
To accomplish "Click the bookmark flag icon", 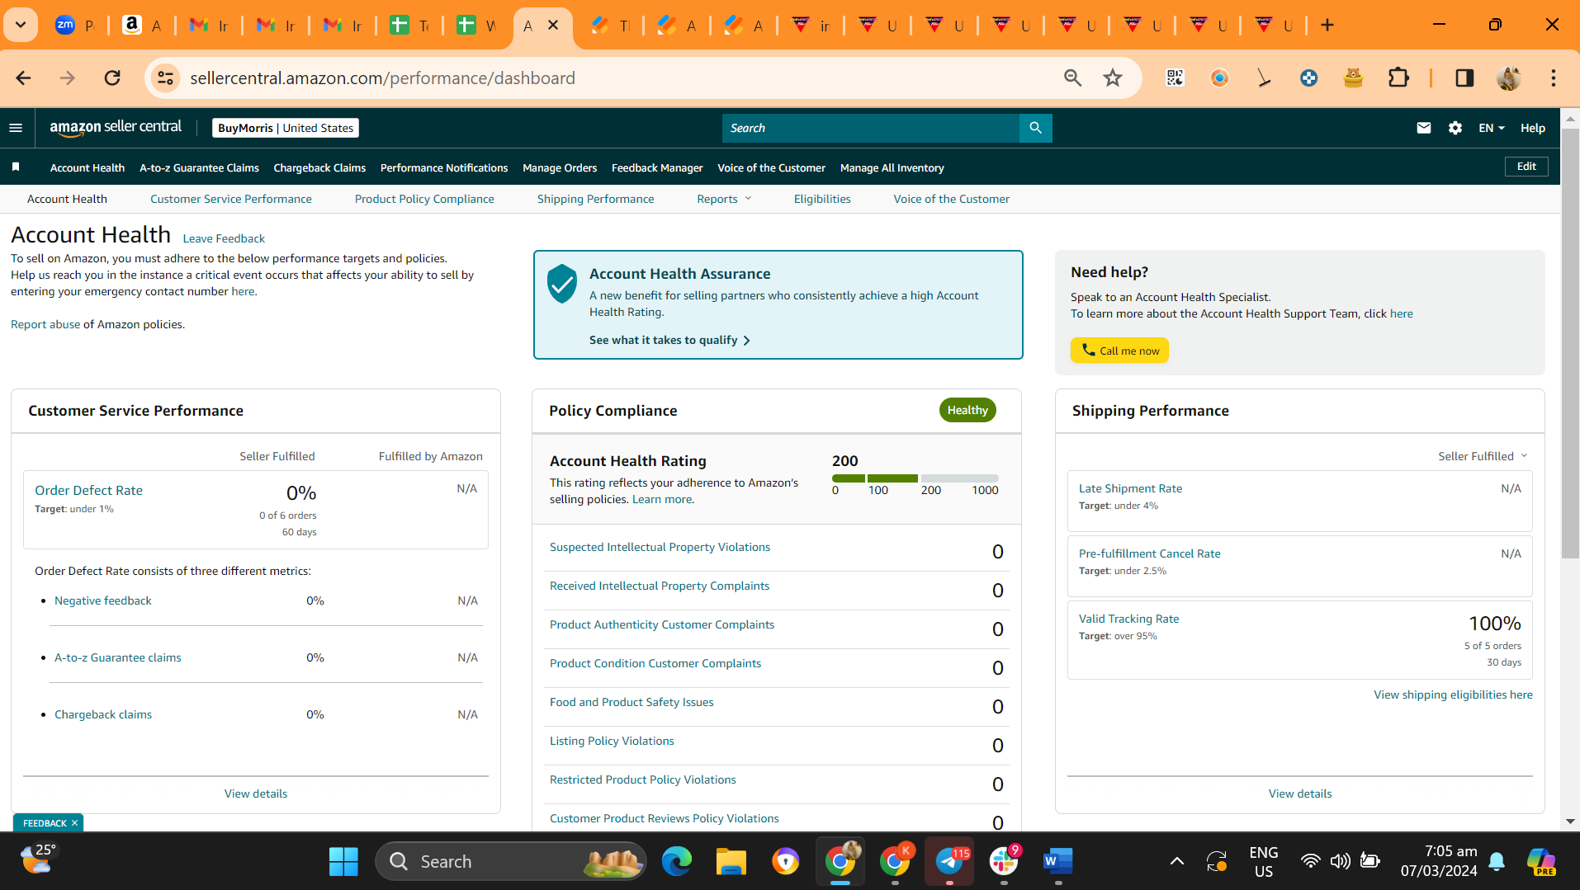I will click(x=16, y=167).
